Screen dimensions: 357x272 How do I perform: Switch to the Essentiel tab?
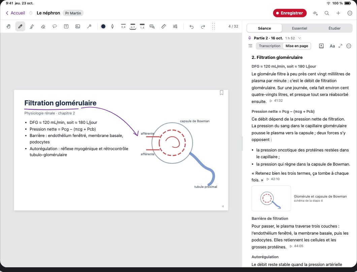click(299, 28)
